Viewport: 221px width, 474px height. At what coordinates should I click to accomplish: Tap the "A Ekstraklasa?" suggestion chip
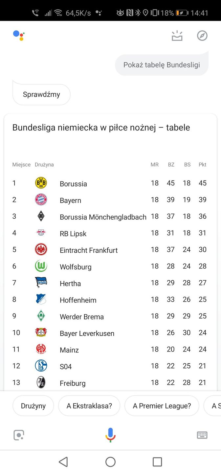(x=89, y=406)
